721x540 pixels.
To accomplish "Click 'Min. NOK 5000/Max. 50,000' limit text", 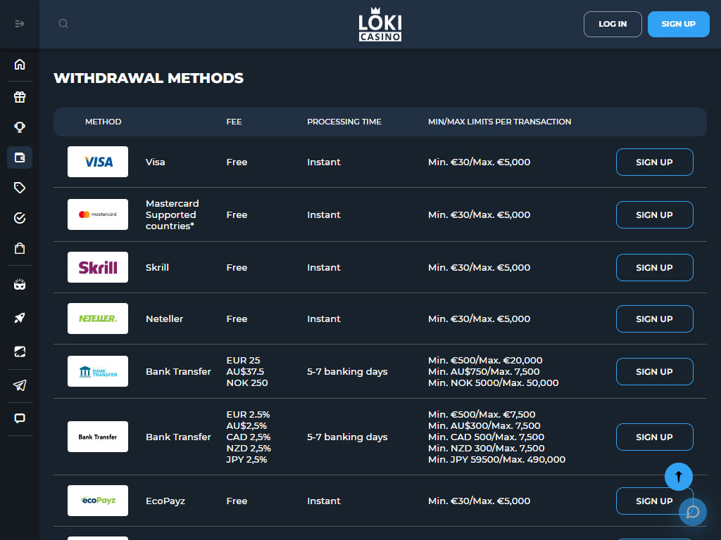I will 494,383.
